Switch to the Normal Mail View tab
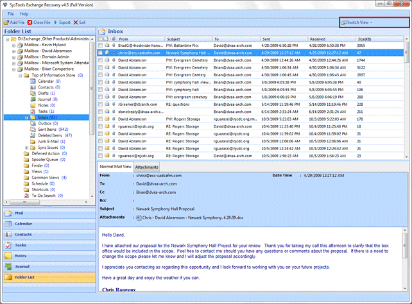 [x=116, y=167]
